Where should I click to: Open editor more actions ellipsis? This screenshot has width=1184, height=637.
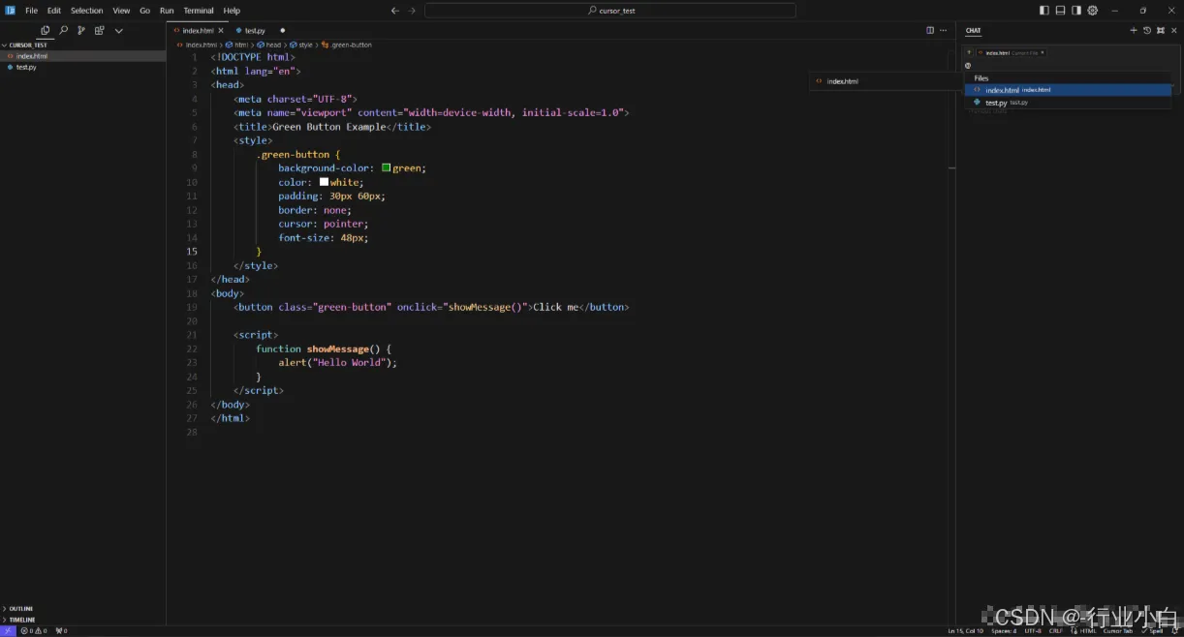point(944,30)
